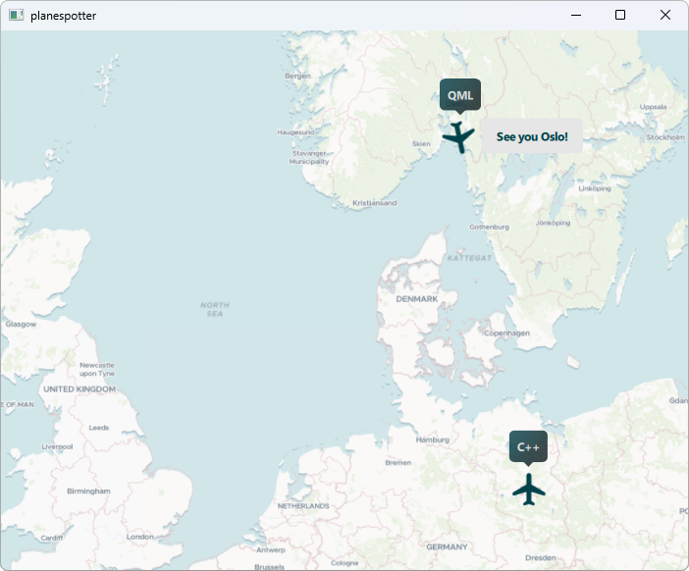This screenshot has height=571, width=689.
Task: Click the QML label bubble
Action: click(x=460, y=95)
